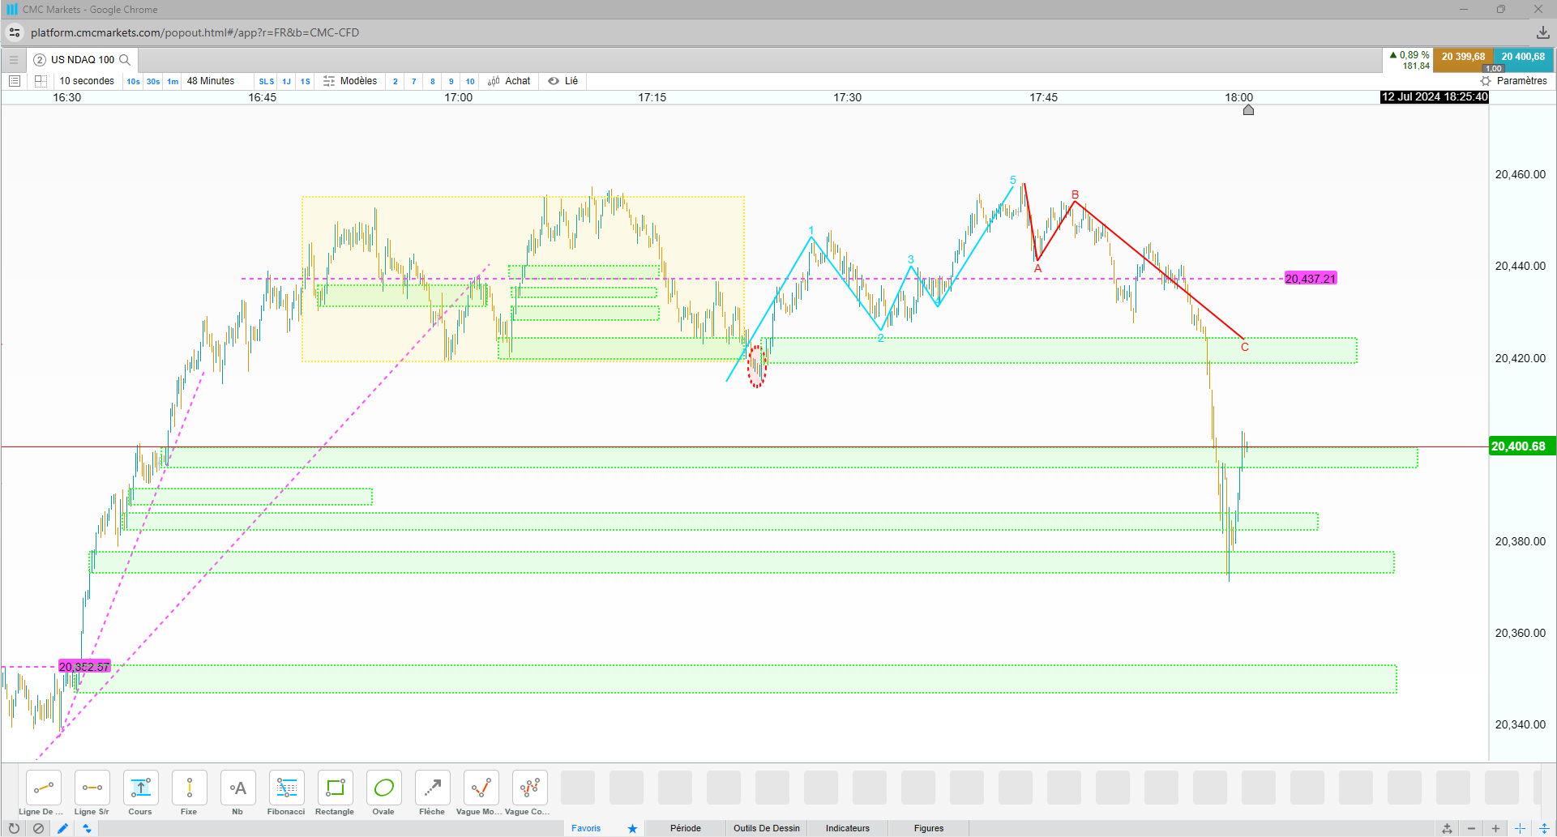1557x837 pixels.
Task: Toggle the Favoris star
Action: pyautogui.click(x=632, y=828)
